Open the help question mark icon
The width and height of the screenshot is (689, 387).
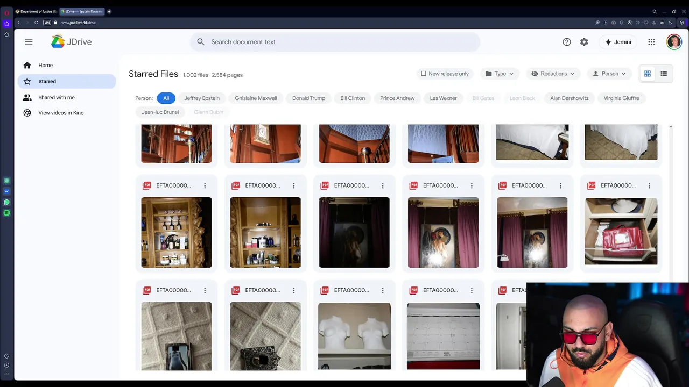click(567, 42)
